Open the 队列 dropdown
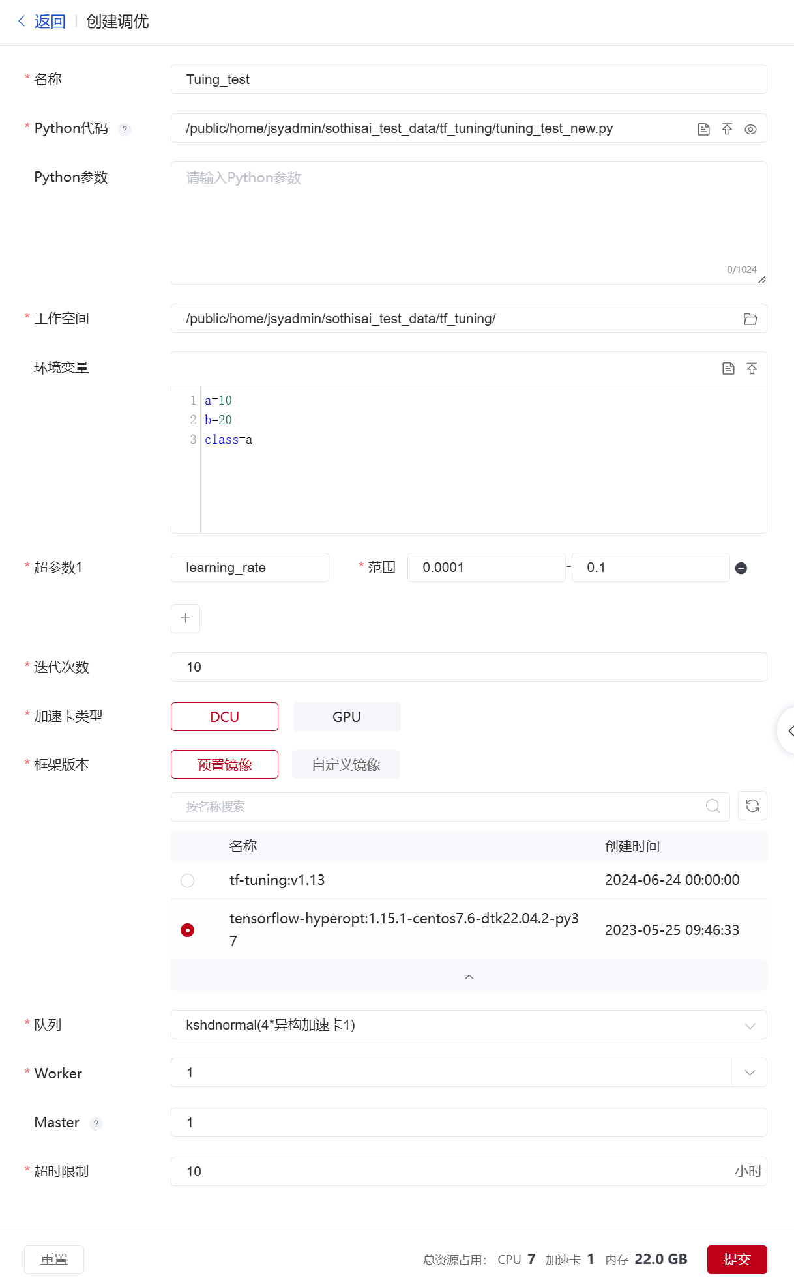This screenshot has height=1283, width=794. pyautogui.click(x=468, y=1025)
